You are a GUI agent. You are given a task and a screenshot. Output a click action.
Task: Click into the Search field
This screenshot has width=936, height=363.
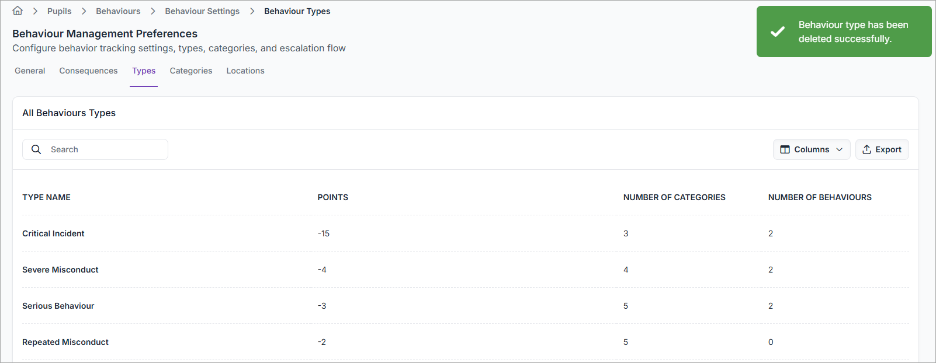click(x=105, y=149)
